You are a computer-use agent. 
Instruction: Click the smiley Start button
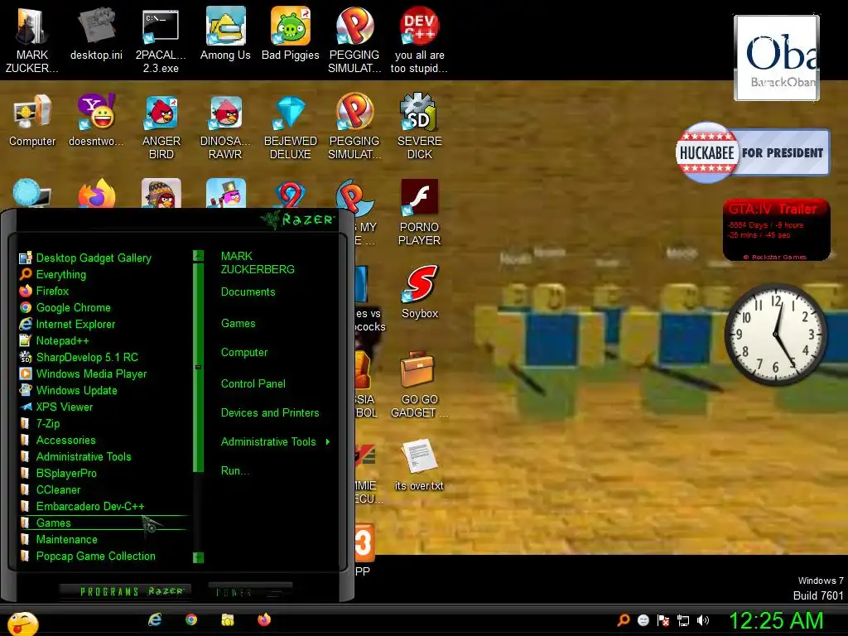22,624
